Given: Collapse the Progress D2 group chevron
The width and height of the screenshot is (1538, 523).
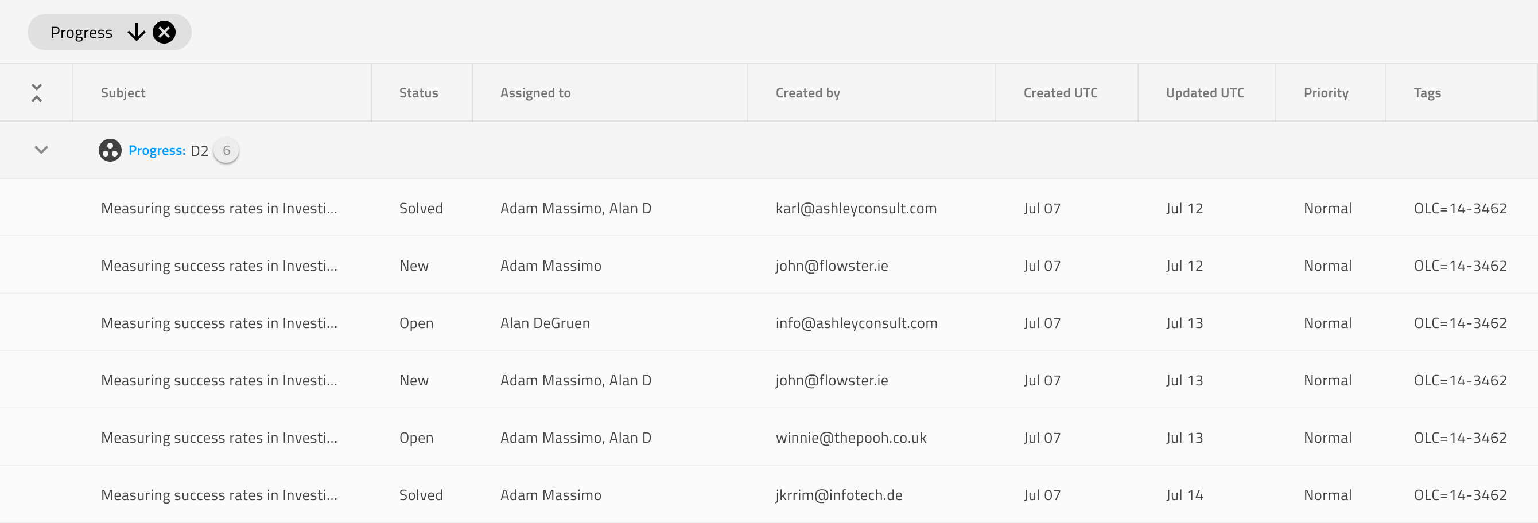Looking at the screenshot, I should pyautogui.click(x=41, y=150).
